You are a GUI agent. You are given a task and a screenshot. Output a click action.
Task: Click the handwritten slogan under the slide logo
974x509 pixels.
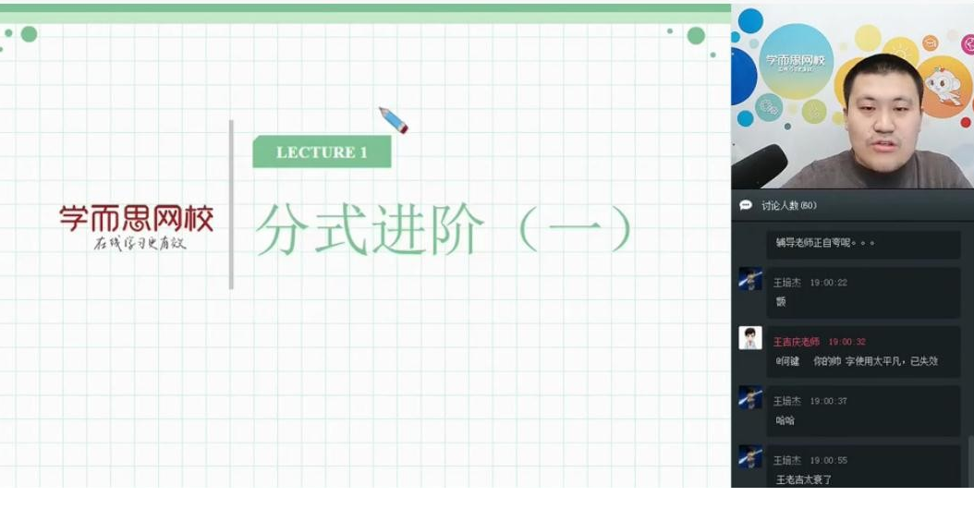140,243
